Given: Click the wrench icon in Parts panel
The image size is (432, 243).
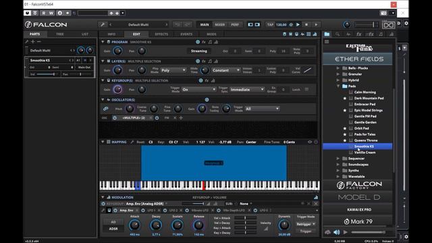Looking at the screenshot, I should click(x=27, y=42).
